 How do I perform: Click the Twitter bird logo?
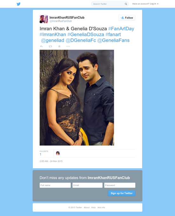(x=18, y=4)
